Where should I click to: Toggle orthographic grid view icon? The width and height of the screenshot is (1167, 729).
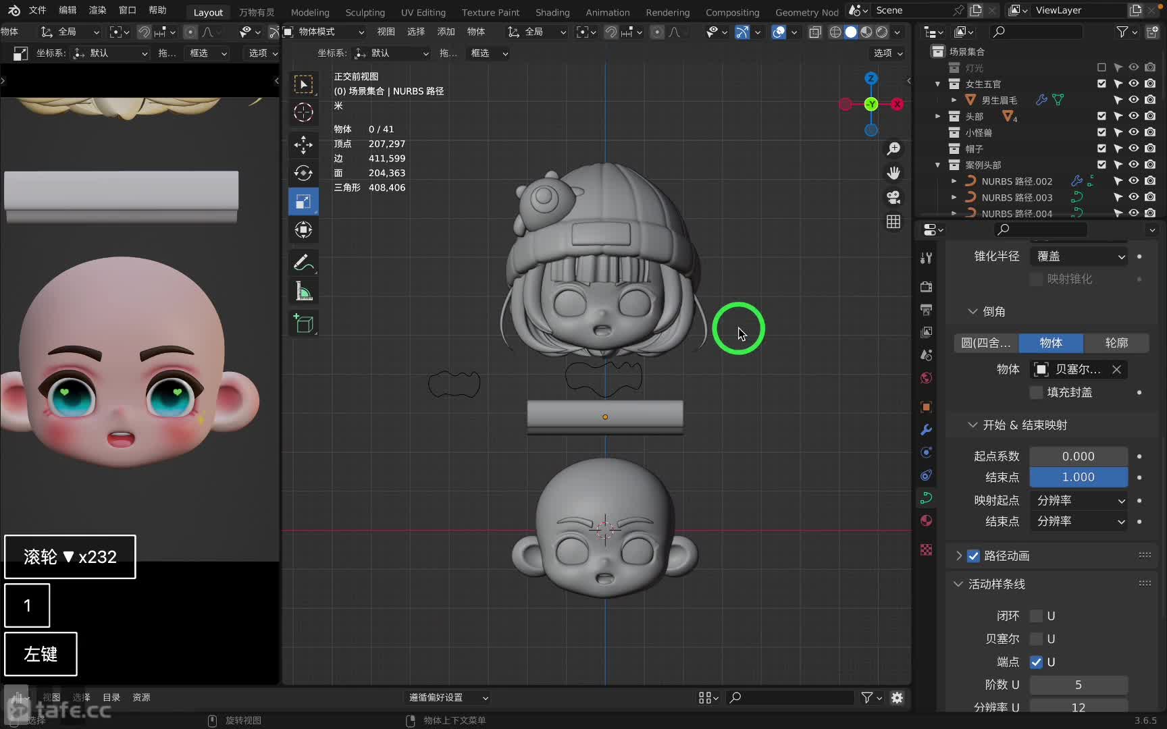coord(893,221)
